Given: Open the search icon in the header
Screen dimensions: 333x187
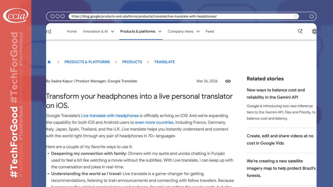Looking at the screenshot, I should coord(300,31).
